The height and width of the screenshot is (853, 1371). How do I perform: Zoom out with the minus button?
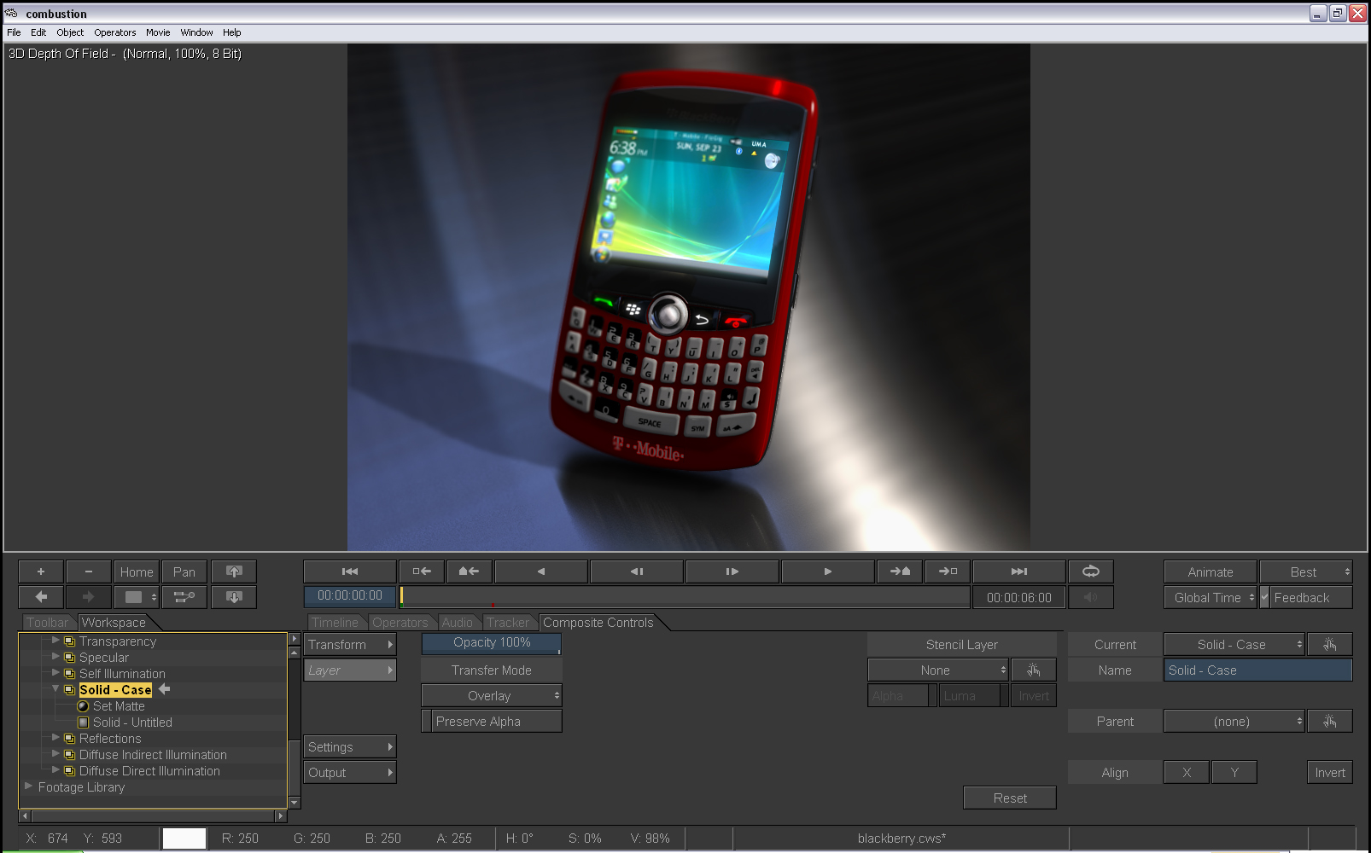[89, 572]
